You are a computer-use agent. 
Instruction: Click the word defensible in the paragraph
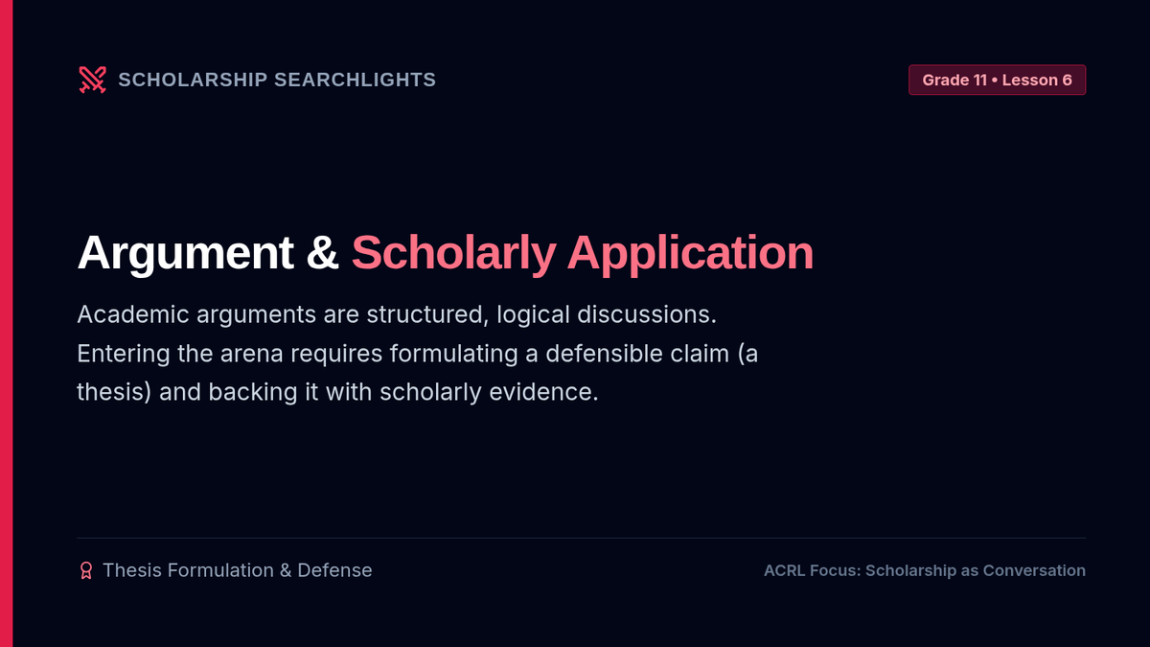pos(605,354)
